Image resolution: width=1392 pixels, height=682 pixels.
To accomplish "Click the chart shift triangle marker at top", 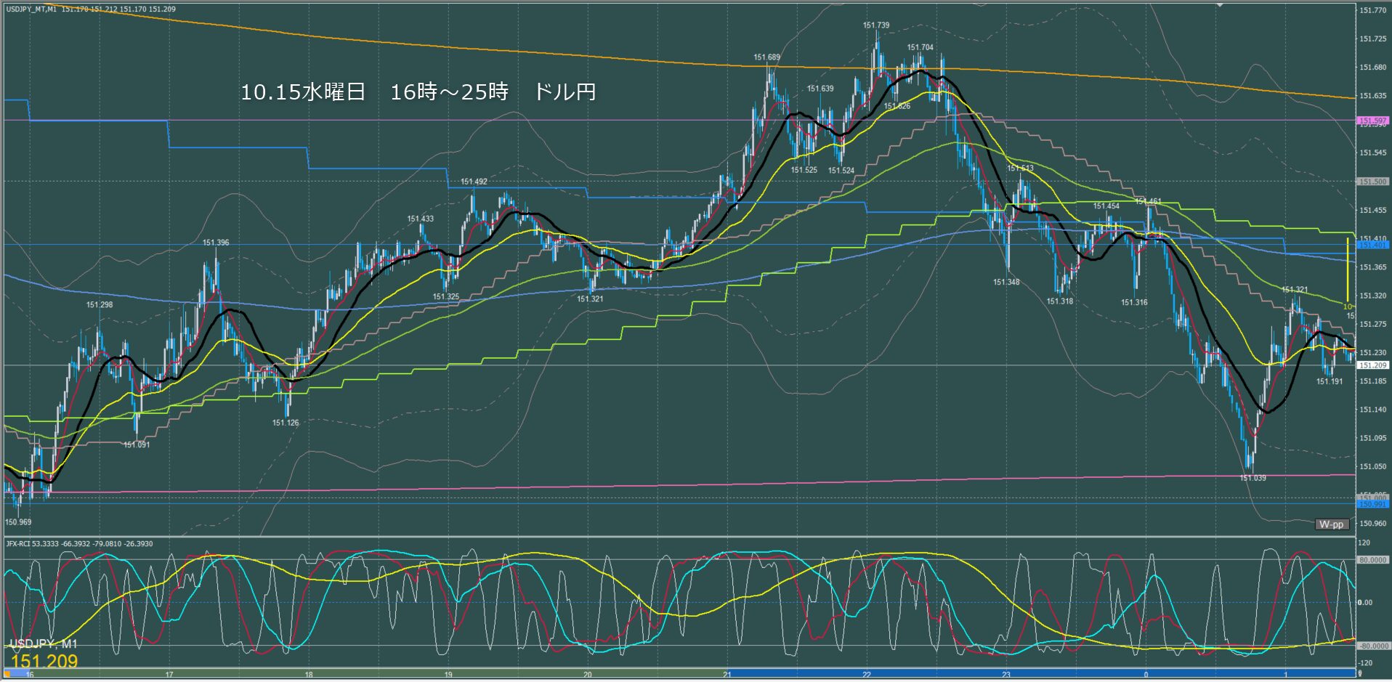I will [x=1220, y=5].
